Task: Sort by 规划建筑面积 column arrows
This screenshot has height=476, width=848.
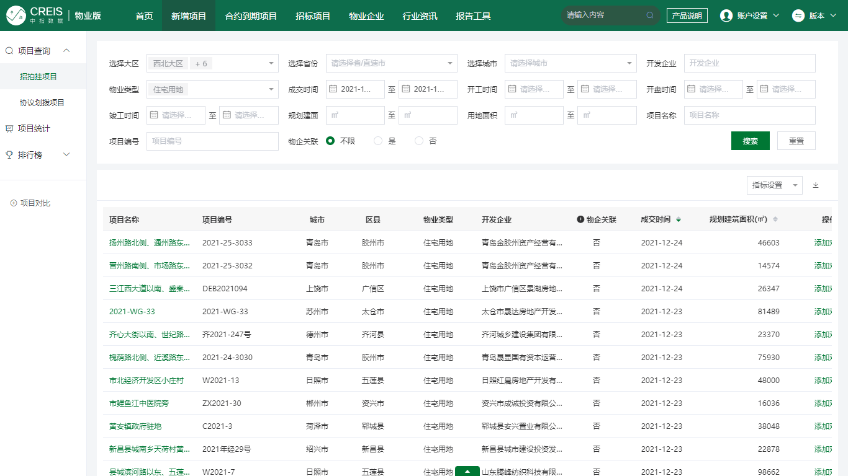Action: (x=775, y=219)
